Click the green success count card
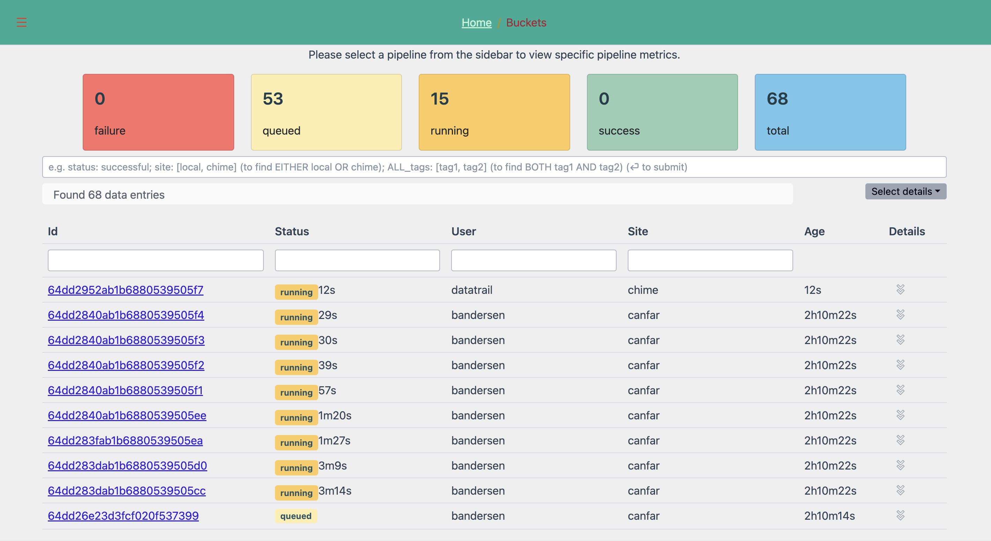The height and width of the screenshot is (541, 991). (662, 112)
